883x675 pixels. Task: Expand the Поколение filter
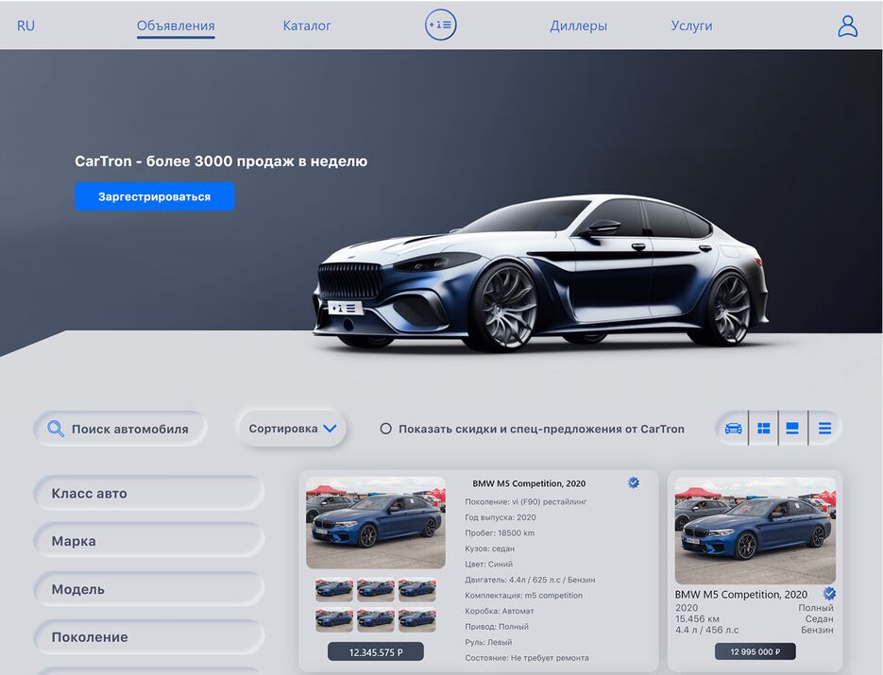pos(148,637)
